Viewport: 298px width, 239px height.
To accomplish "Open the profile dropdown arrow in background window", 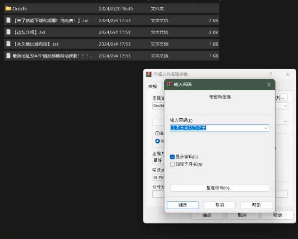I will tap(285, 122).
